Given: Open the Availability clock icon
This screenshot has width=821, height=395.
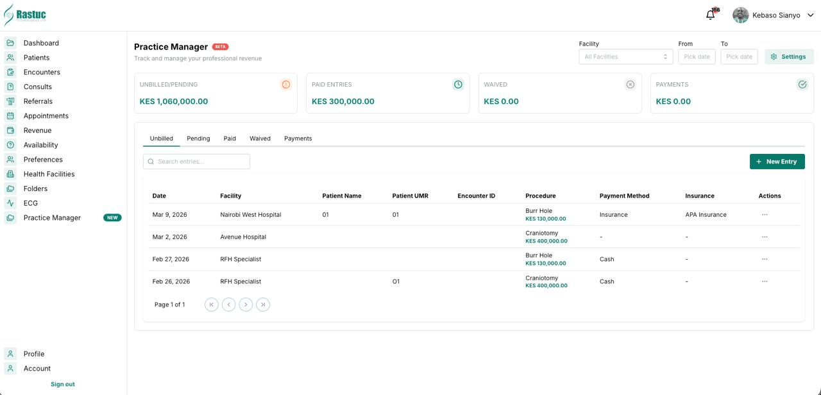Looking at the screenshot, I should click(10, 144).
